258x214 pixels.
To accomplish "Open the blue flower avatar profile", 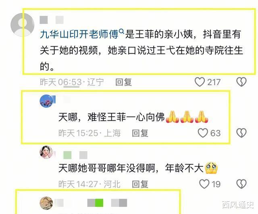I will click(x=47, y=101).
